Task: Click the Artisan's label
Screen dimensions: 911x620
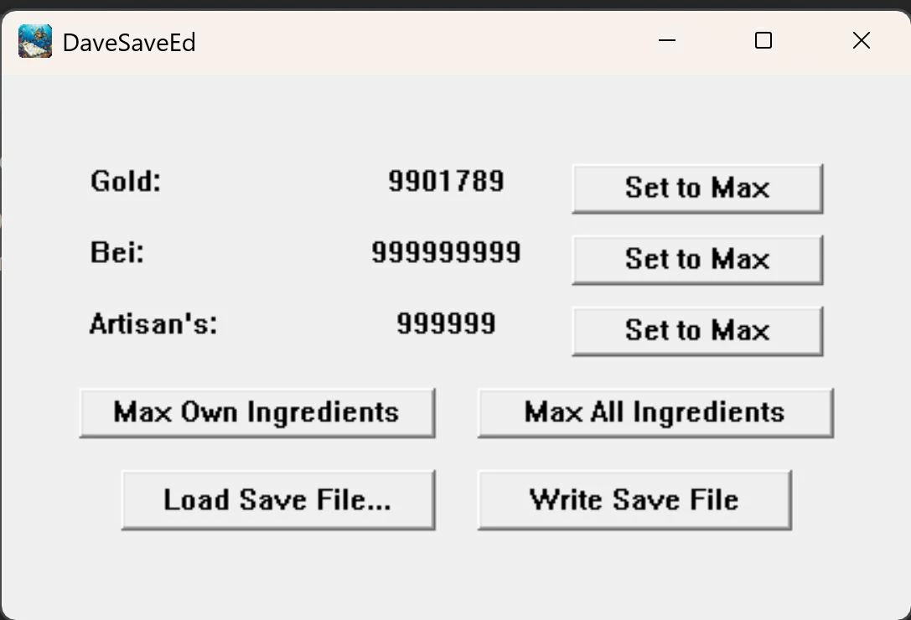Action: tap(153, 323)
